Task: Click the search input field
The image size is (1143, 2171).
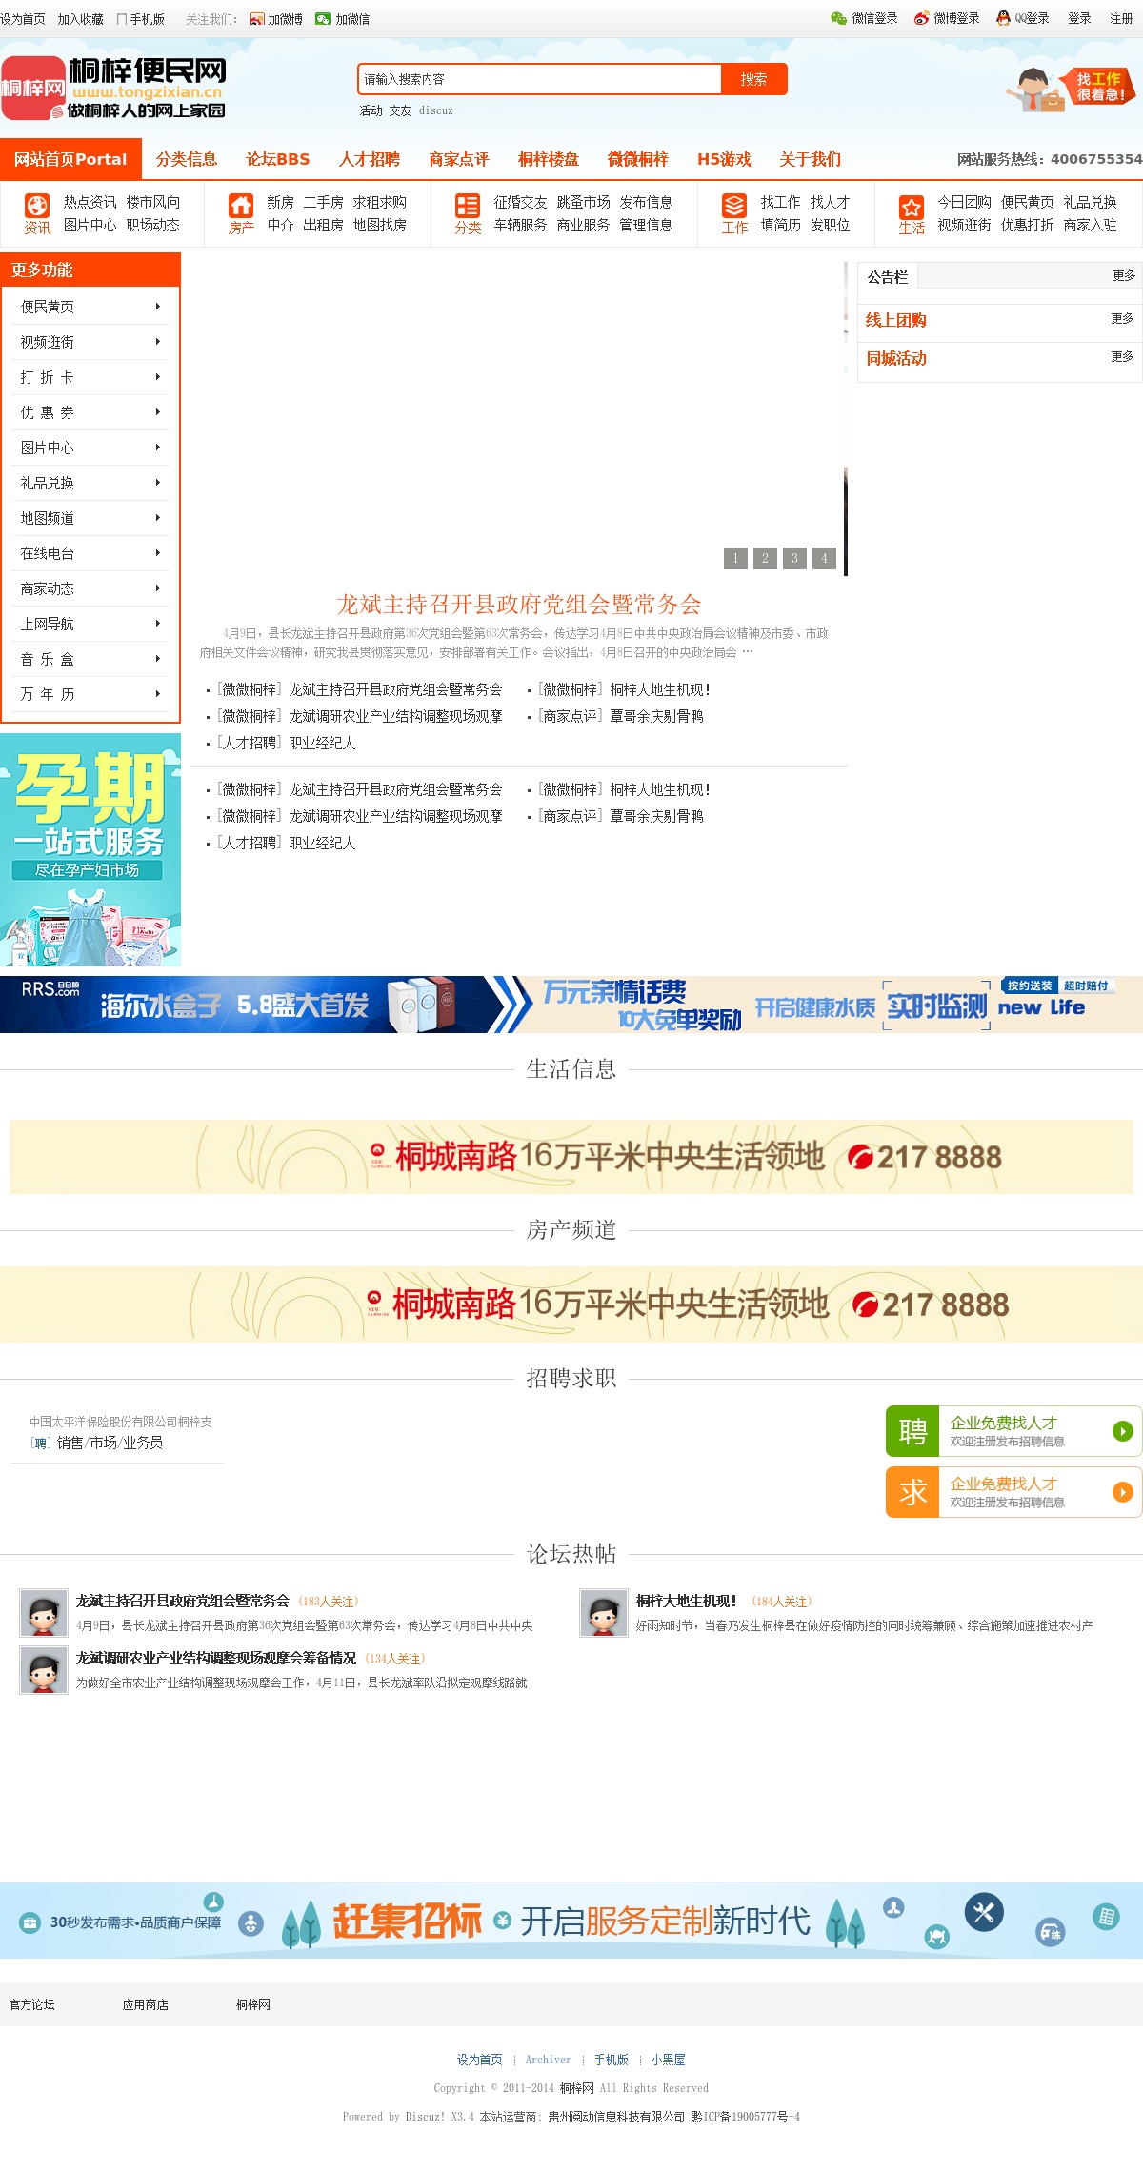Action: pyautogui.click(x=539, y=79)
